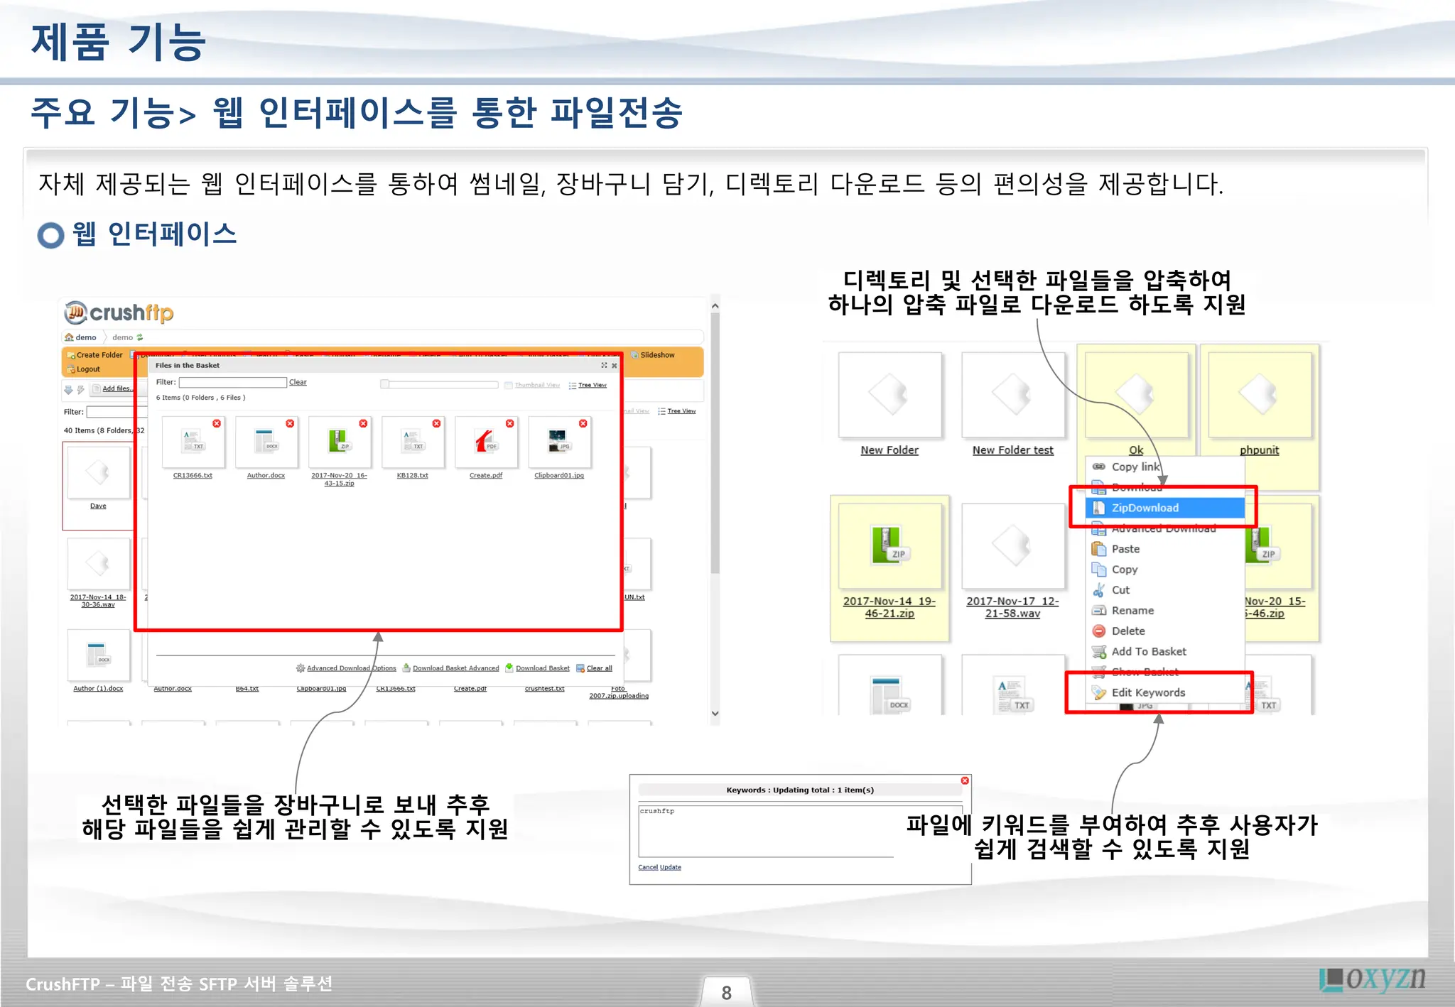Screen dimensions: 1455x1007
Task: Select the Clipboard01.jpg image thumbnail in the basket
Action: pos(559,441)
